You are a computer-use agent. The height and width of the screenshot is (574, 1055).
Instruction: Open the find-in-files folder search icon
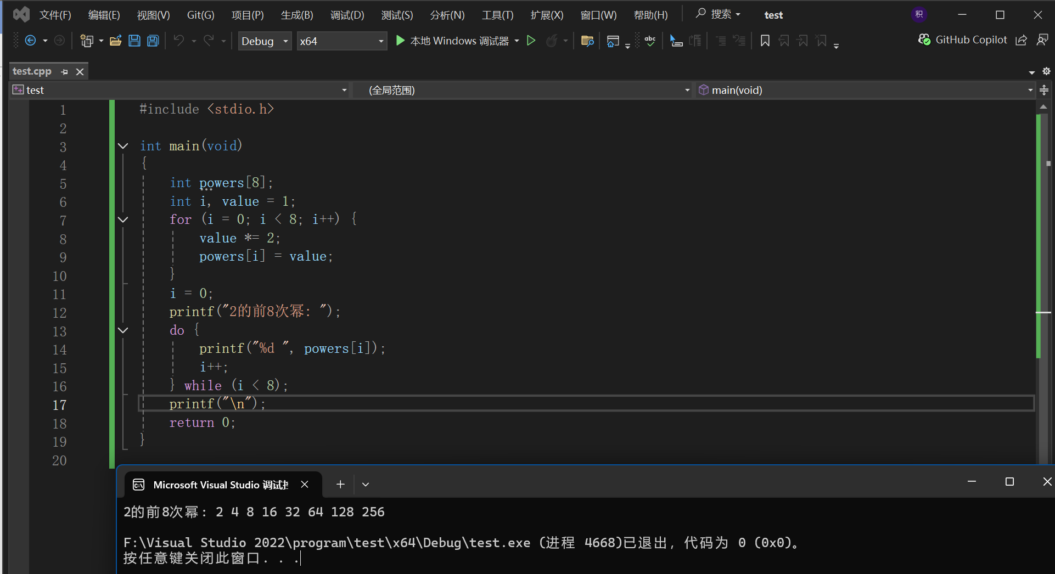tap(587, 41)
